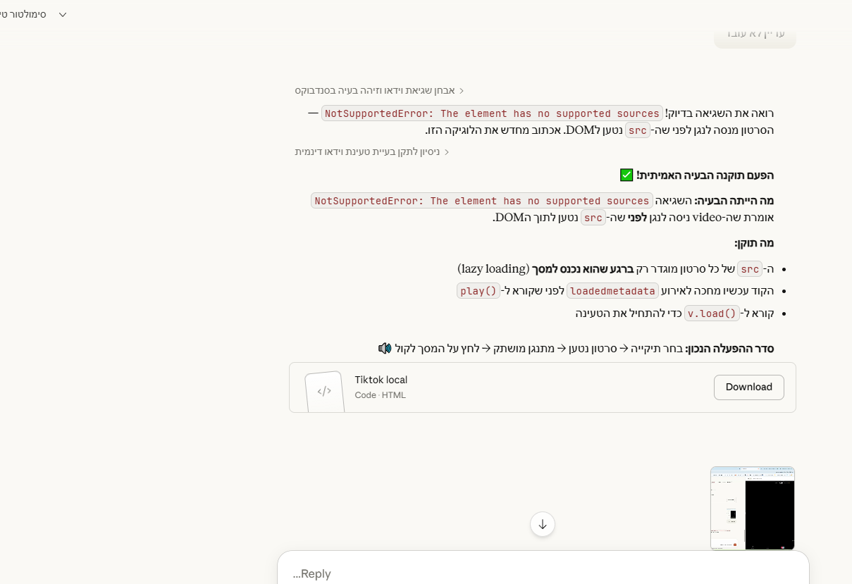
Task: Open the attached screenshot thumbnail
Action: click(x=753, y=508)
